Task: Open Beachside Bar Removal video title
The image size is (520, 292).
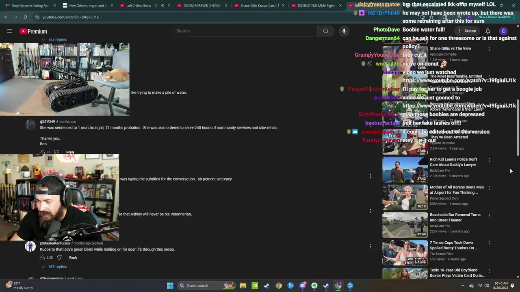Action: 455,217
